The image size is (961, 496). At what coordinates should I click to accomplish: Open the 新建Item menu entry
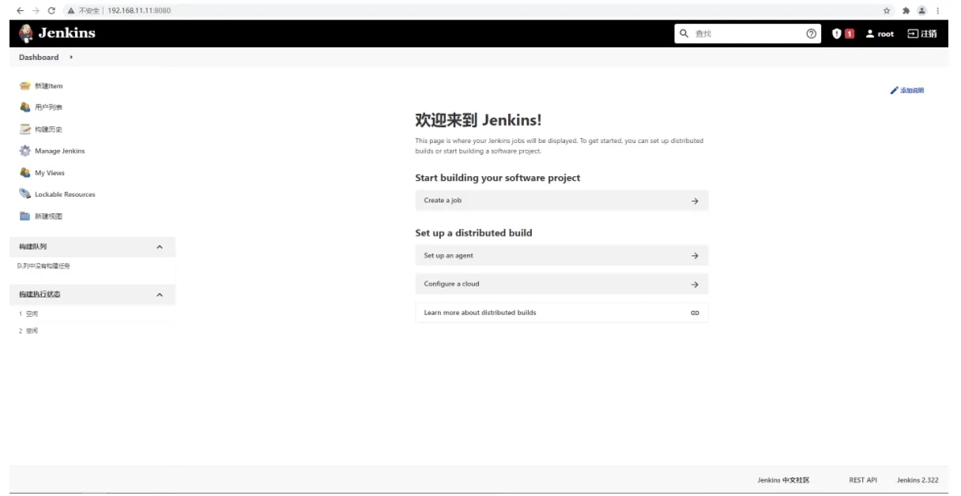pos(48,86)
